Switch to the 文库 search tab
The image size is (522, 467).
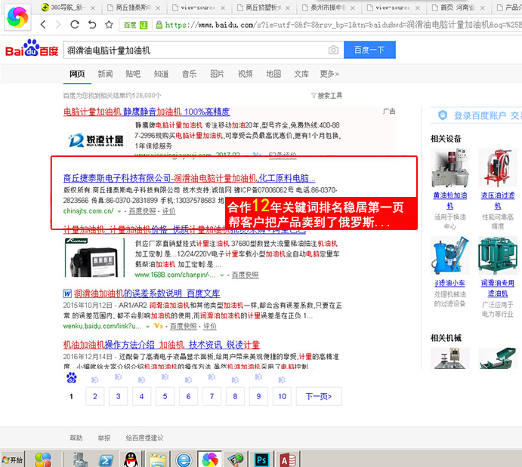coord(301,74)
